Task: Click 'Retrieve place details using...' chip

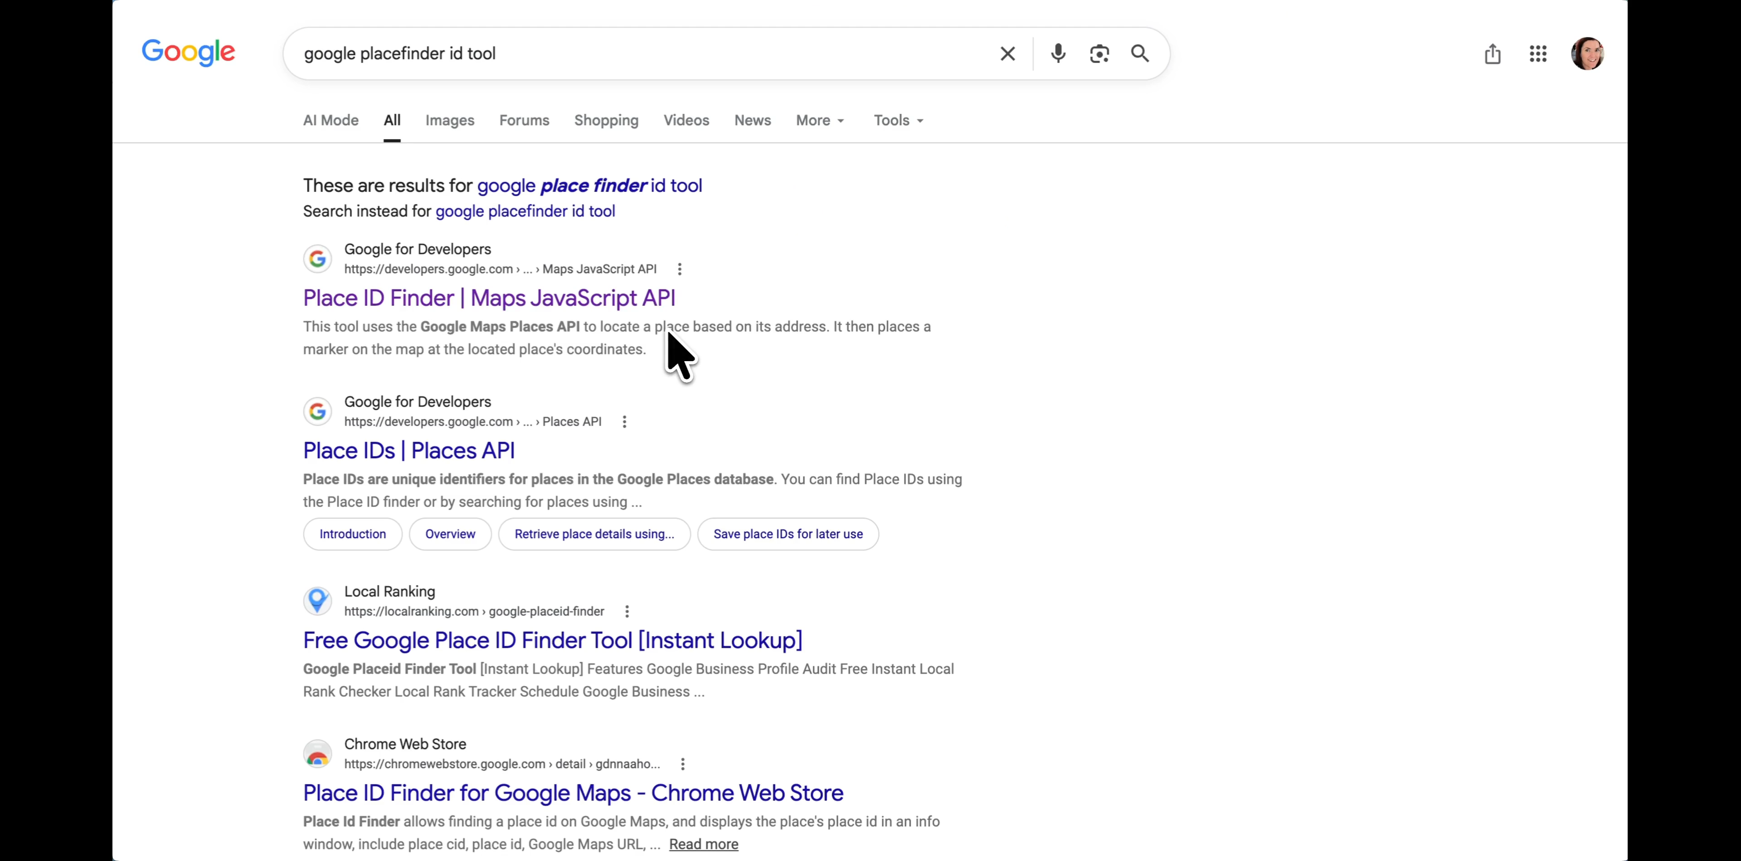Action: click(594, 534)
